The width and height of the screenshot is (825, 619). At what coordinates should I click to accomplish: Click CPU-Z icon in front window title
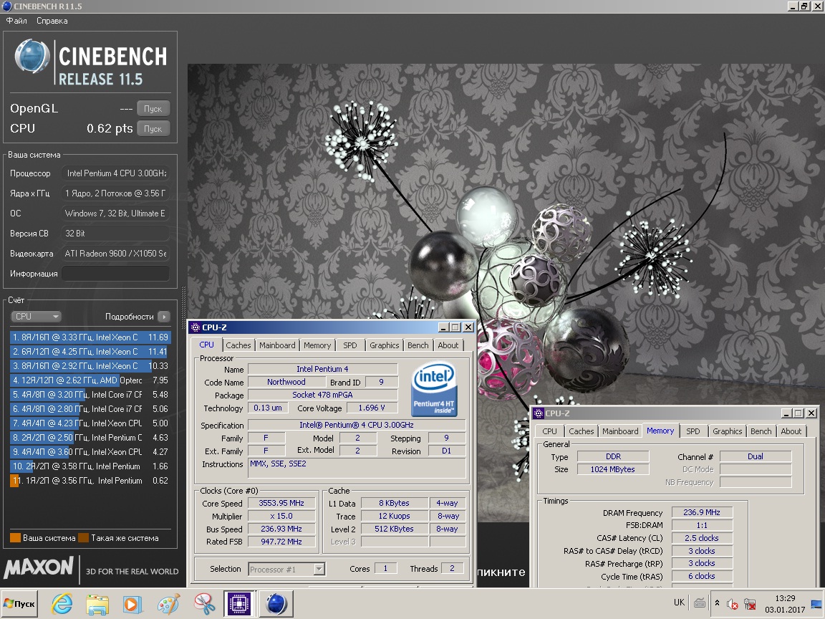[196, 327]
